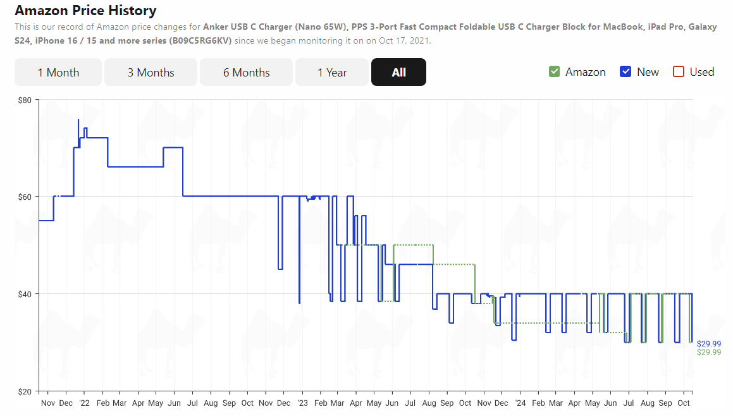Image resolution: width=733 pixels, height=416 pixels.
Task: Click the $20 y-axis label
Action: point(25,392)
